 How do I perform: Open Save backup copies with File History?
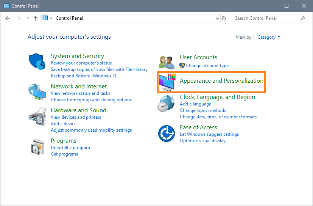[99, 69]
